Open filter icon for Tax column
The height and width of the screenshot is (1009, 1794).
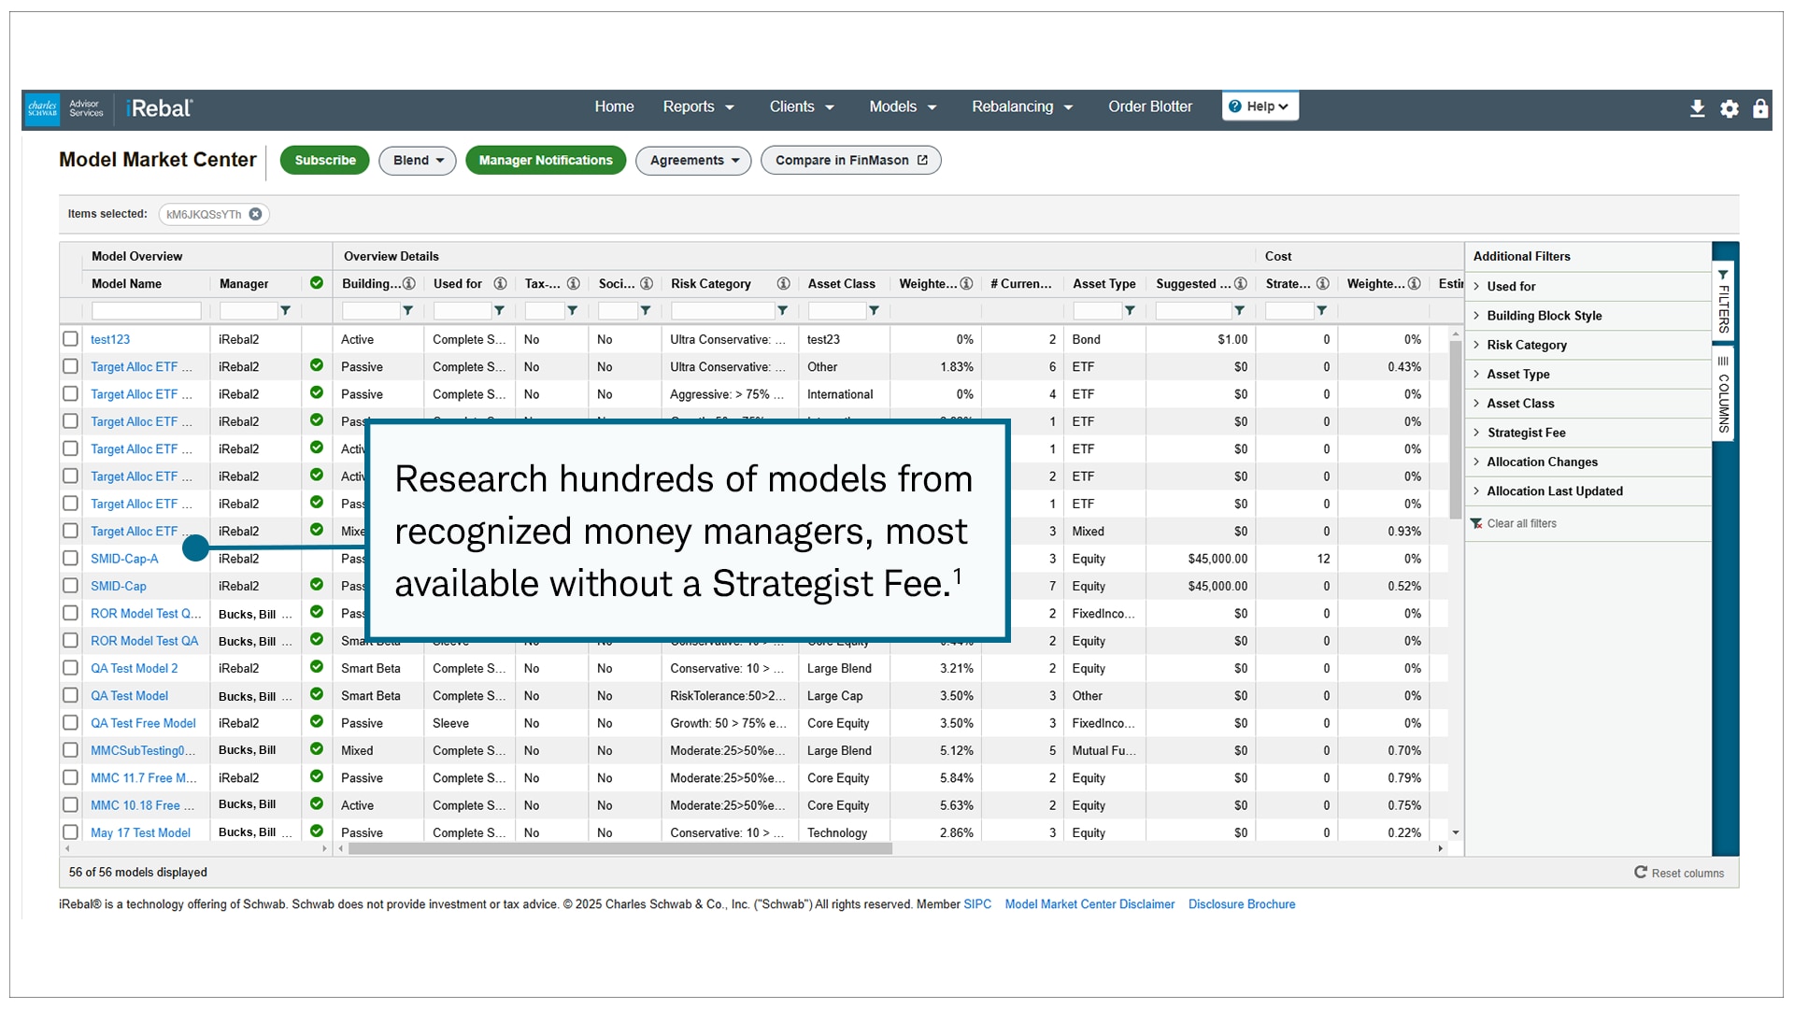[x=572, y=310]
